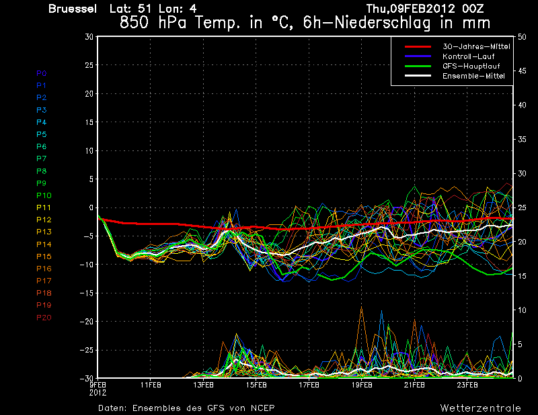Click the P3 ensemble member label

coord(42,110)
